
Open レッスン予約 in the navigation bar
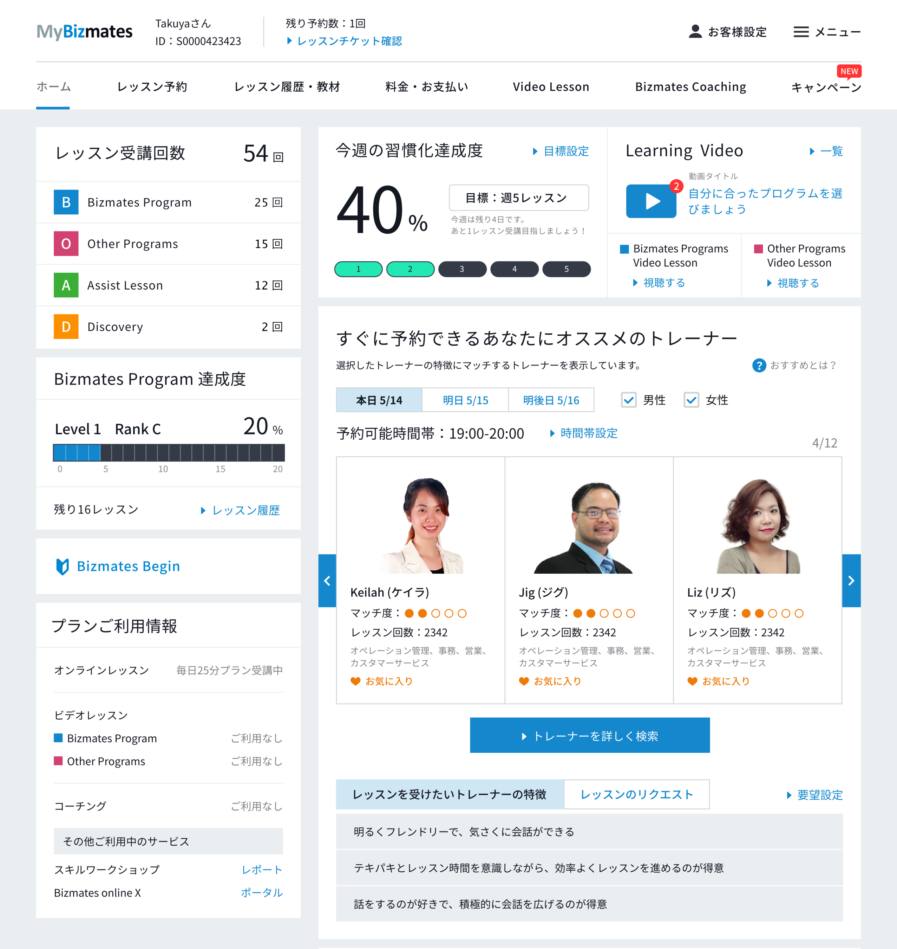click(152, 86)
